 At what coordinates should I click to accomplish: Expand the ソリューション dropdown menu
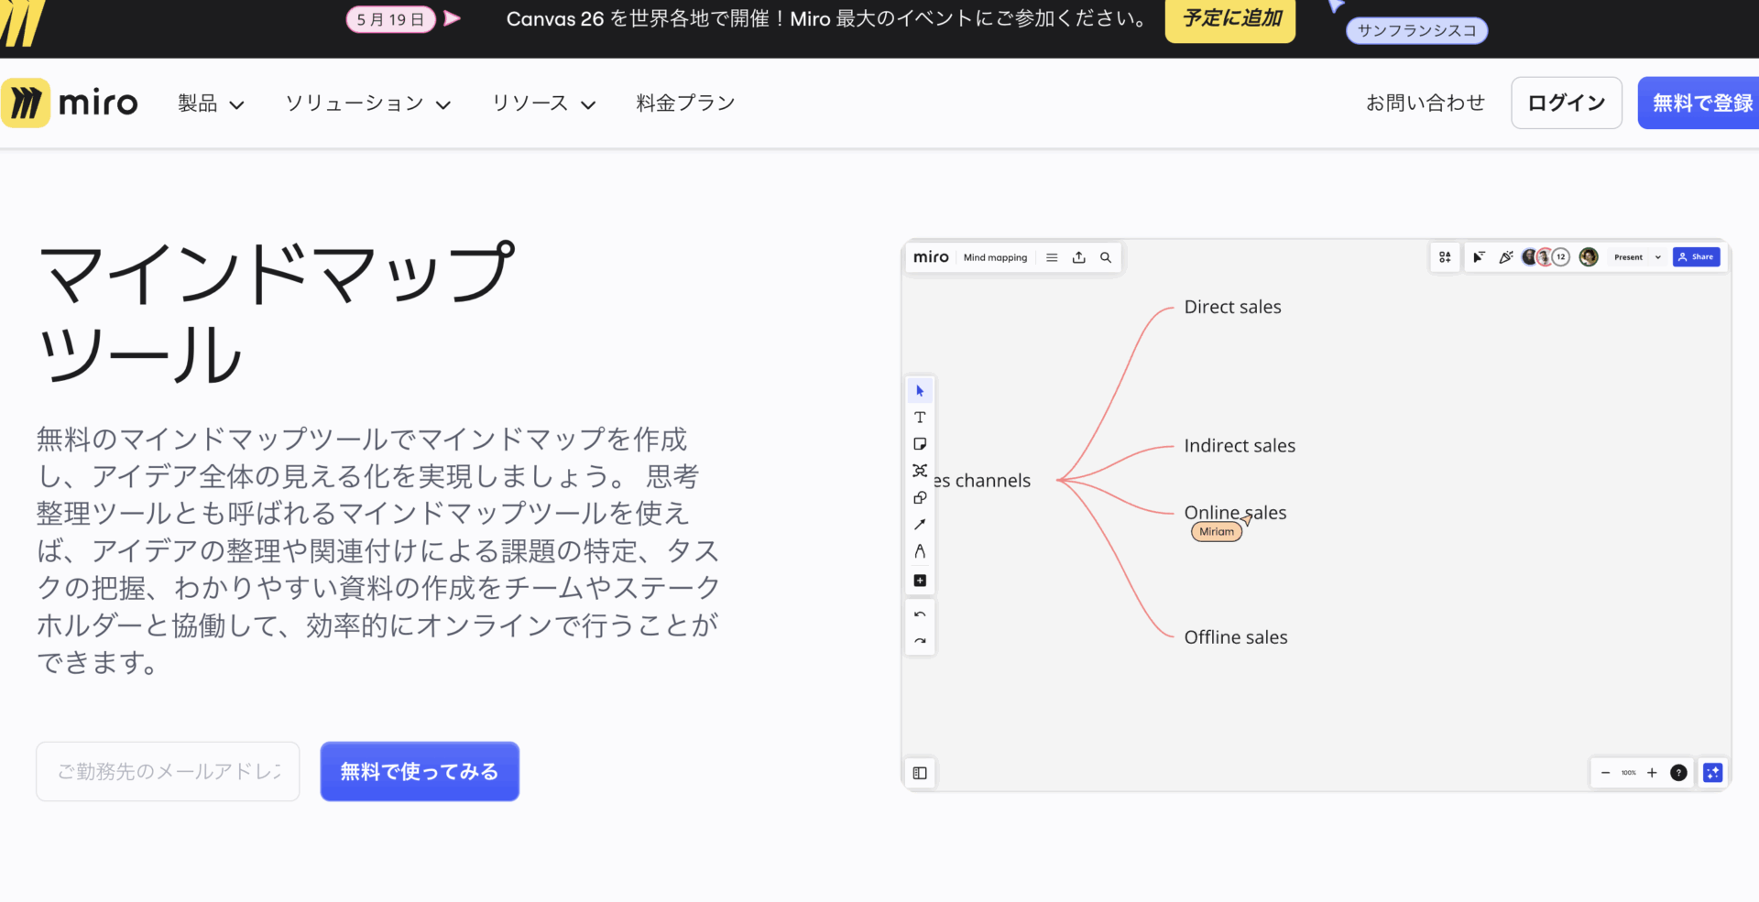click(367, 103)
